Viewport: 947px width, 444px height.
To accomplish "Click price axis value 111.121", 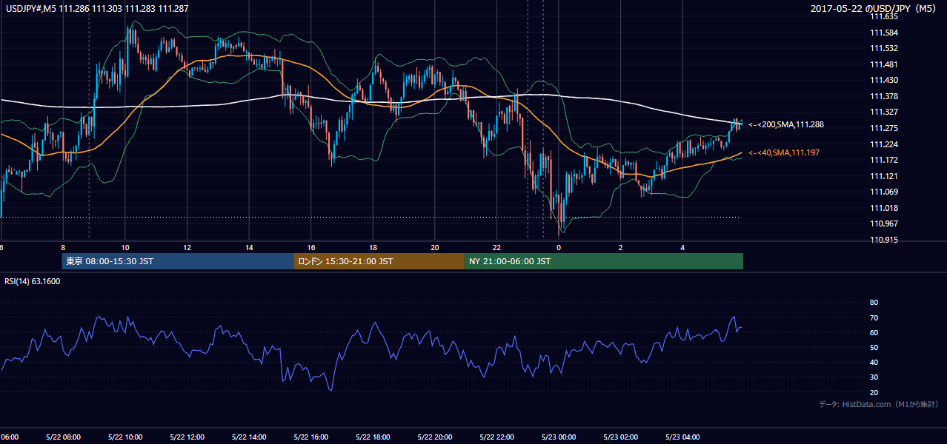I will coord(885,176).
